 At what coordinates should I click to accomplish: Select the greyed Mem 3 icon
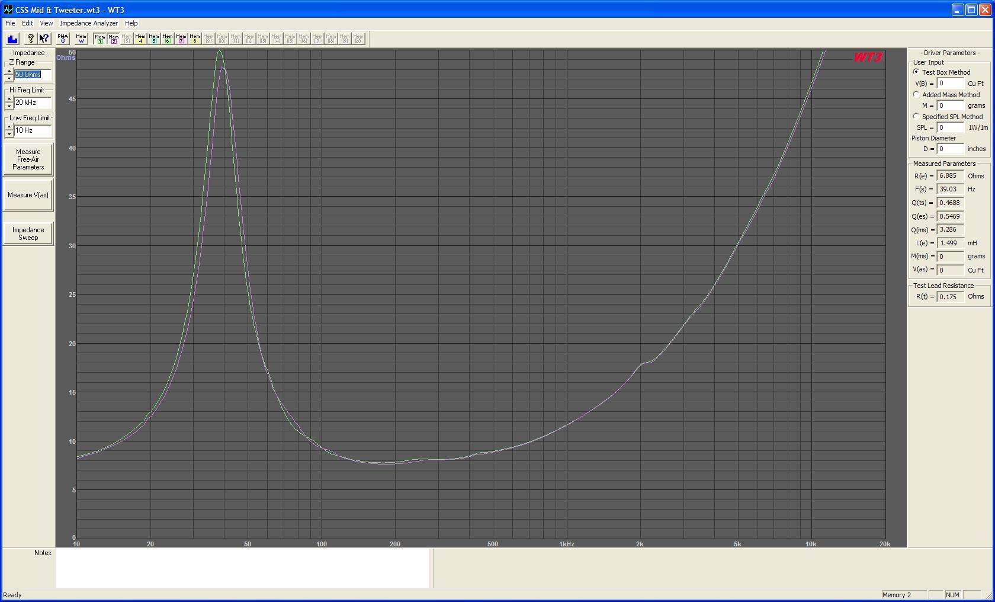click(127, 39)
